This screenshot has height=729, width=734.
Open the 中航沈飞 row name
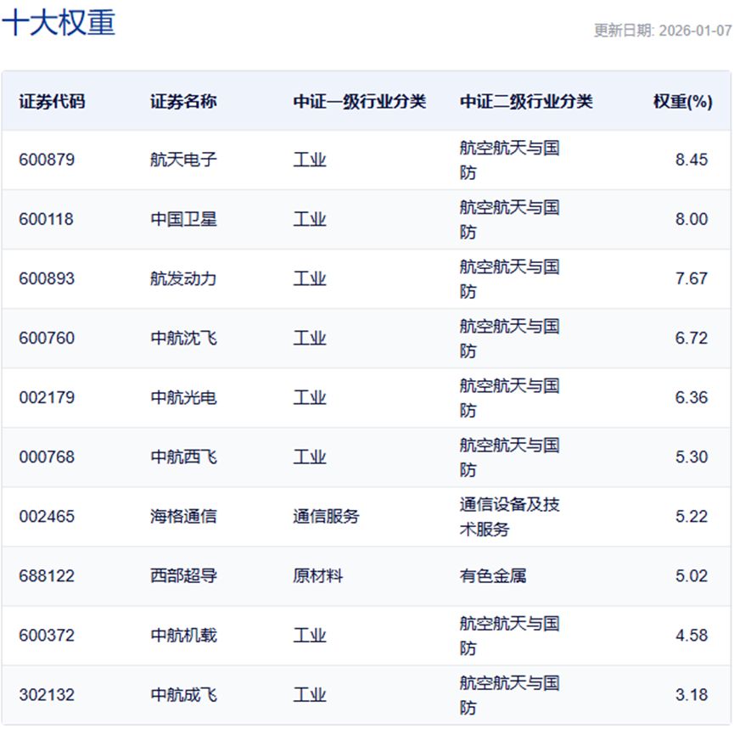pos(183,338)
